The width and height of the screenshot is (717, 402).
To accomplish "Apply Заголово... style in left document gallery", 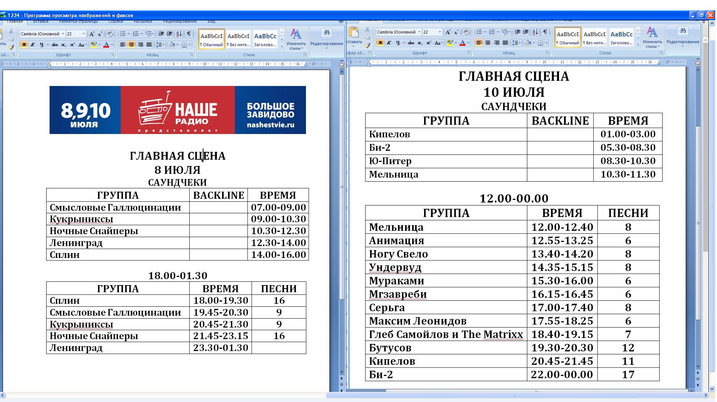I will click(x=265, y=39).
